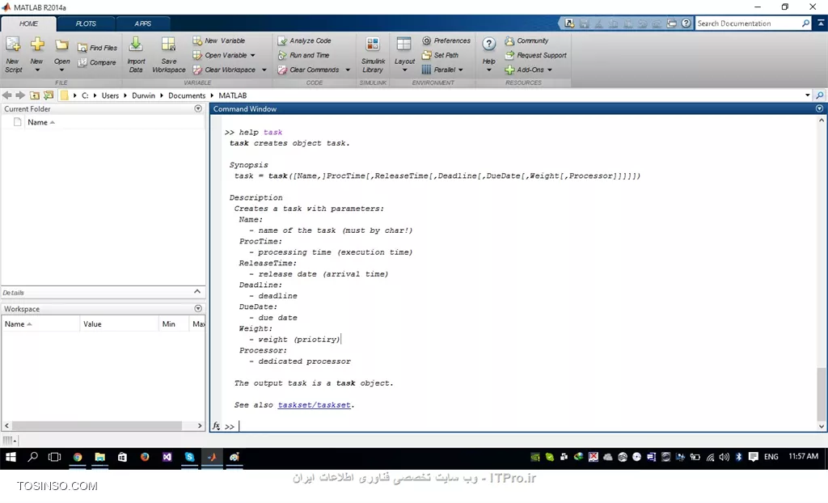Open the Visual Studio taskbar icon

pyautogui.click(x=167, y=457)
